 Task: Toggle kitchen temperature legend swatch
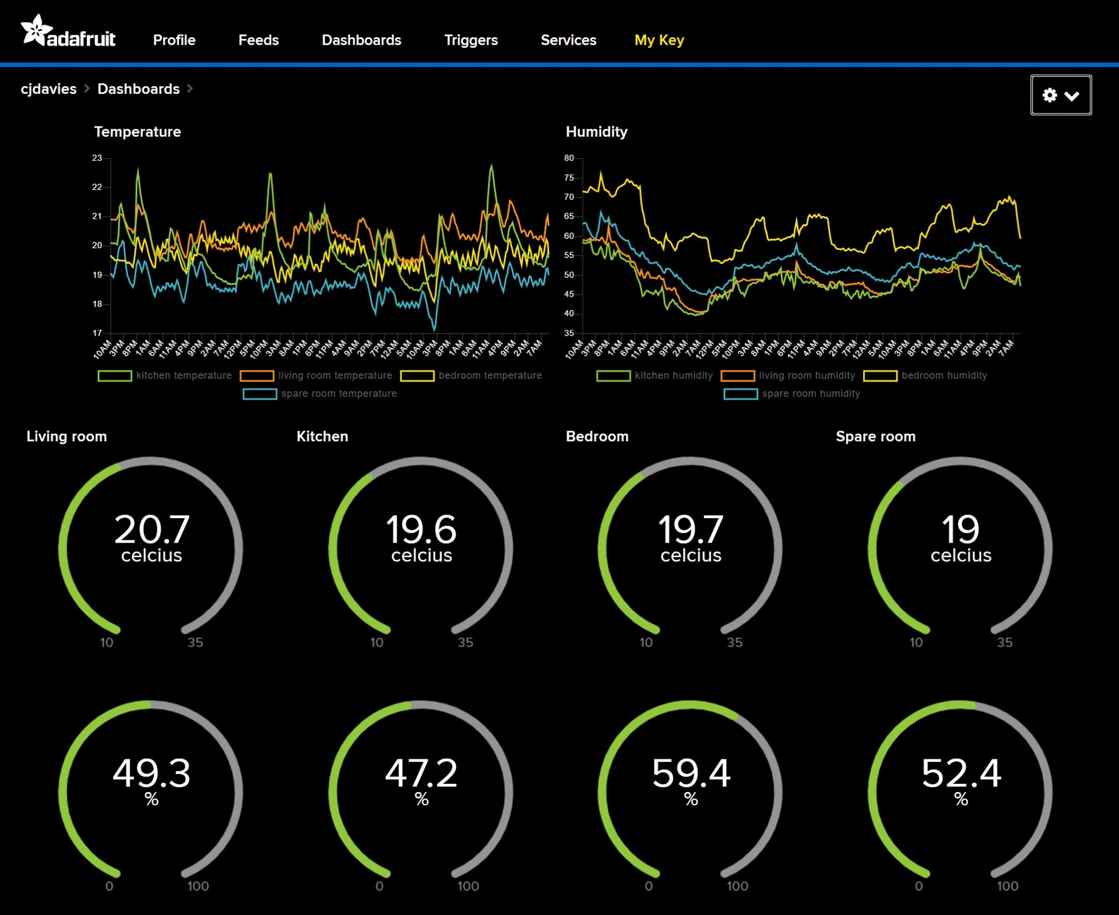[x=115, y=376]
